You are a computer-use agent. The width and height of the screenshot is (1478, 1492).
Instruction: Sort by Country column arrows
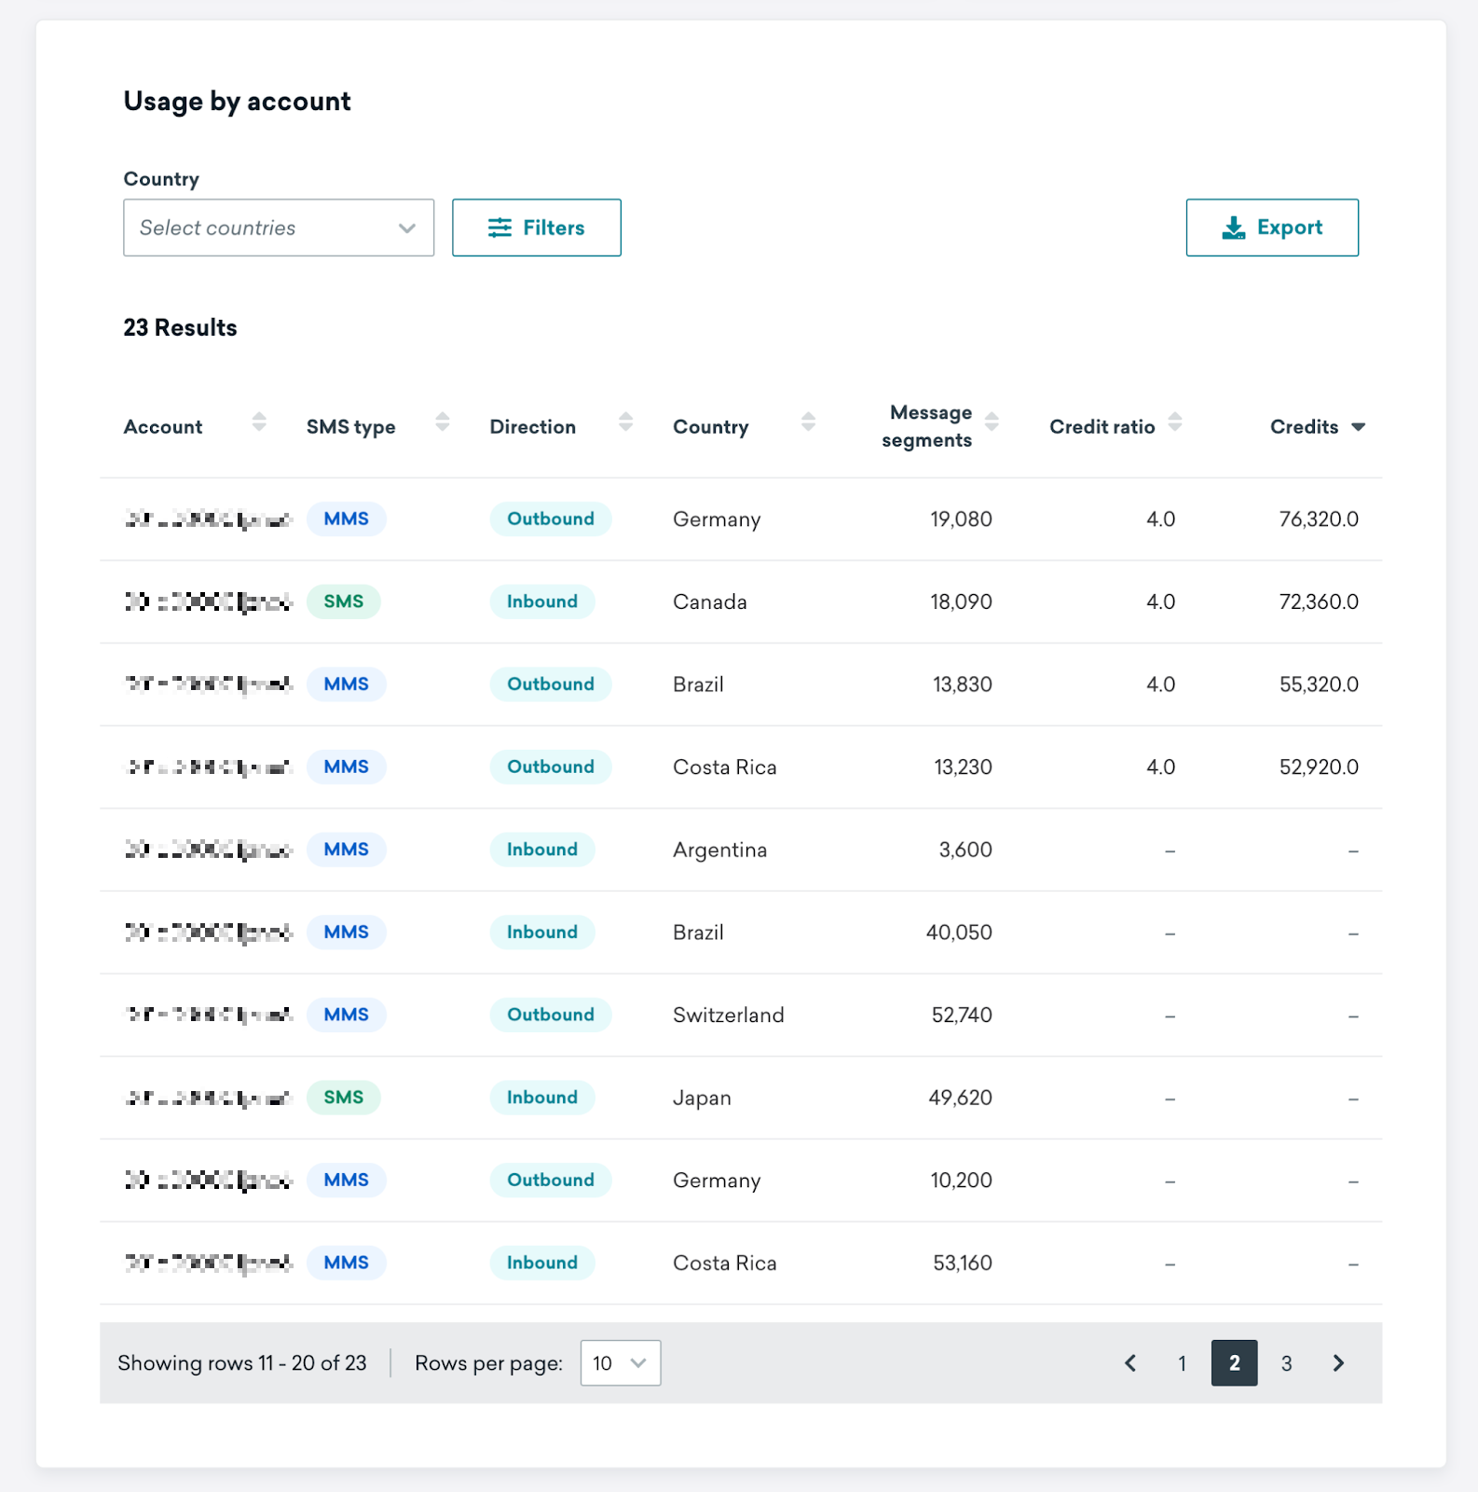pyautogui.click(x=809, y=422)
